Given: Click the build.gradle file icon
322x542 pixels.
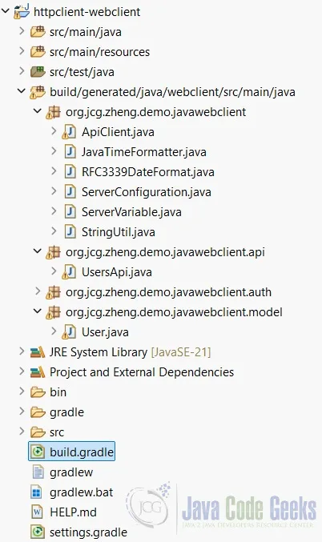Looking at the screenshot, I should pyautogui.click(x=38, y=452).
